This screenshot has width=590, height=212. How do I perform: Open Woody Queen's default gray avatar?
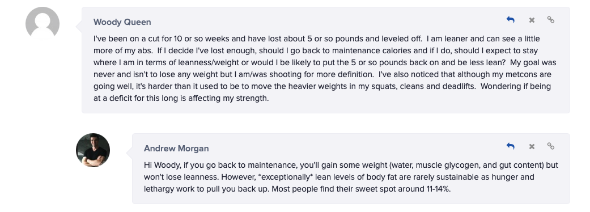[x=43, y=23]
